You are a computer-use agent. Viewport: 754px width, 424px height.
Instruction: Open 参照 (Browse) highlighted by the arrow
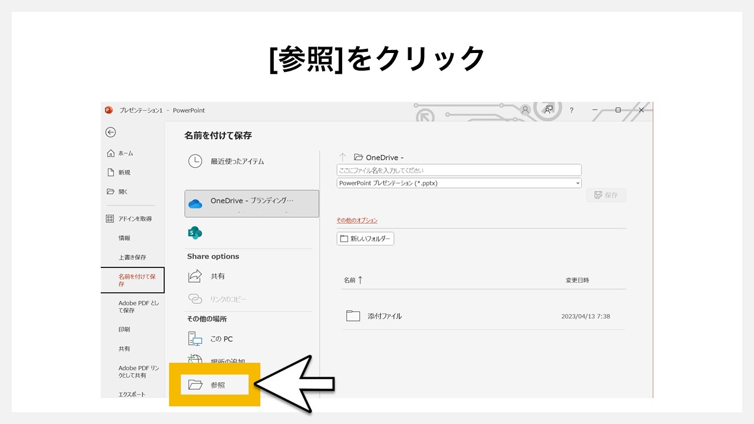tap(218, 384)
